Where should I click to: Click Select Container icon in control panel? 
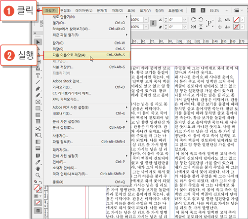pyautogui.click(x=220, y=20)
